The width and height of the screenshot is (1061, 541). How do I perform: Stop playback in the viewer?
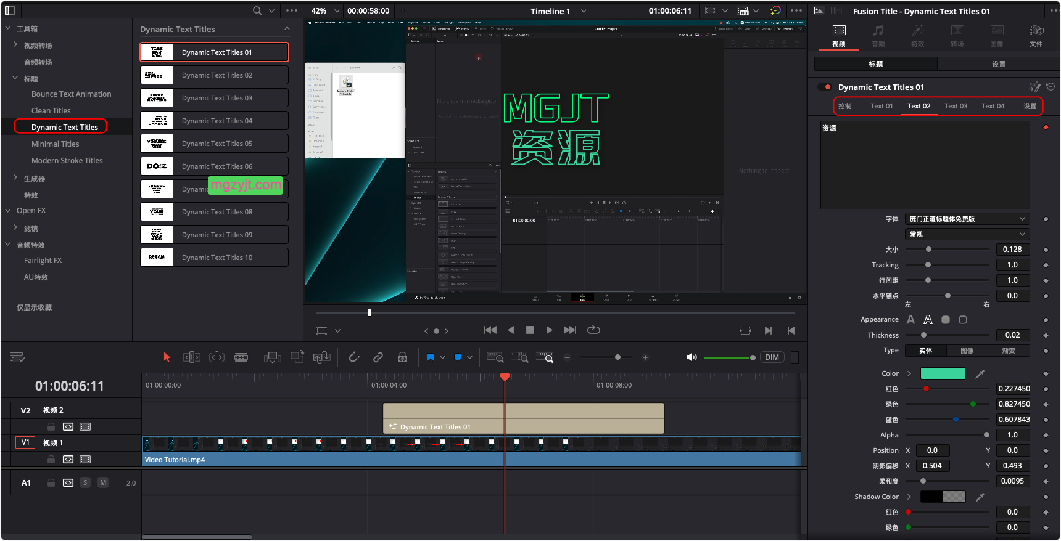tap(530, 330)
